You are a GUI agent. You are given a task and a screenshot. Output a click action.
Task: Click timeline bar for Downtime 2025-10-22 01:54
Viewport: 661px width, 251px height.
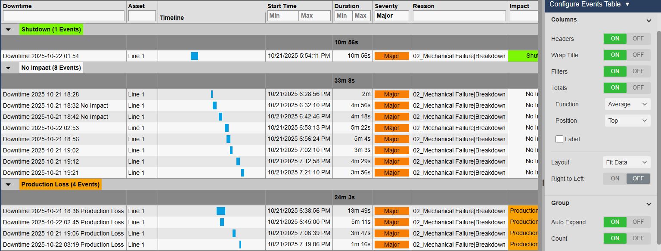click(x=194, y=56)
